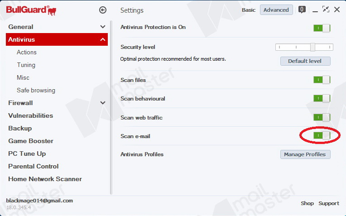The width and height of the screenshot is (346, 216).
Task: Toggle the Scan web traffic switch
Action: 322,117
